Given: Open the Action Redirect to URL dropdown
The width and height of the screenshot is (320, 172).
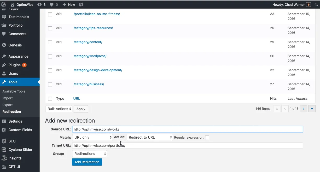Looking at the screenshot, I should pyautogui.click(x=150, y=138).
